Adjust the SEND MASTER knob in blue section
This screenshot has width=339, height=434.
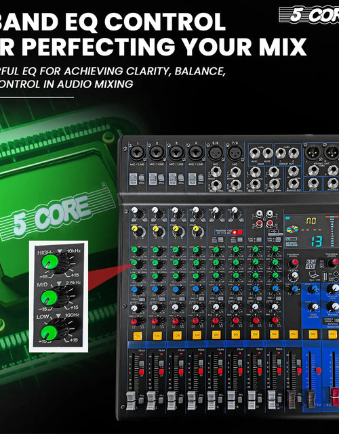click(313, 307)
